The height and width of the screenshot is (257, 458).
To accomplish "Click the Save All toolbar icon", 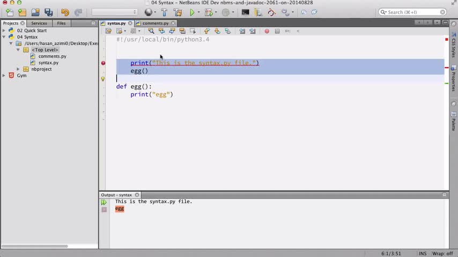I will click(48, 12).
